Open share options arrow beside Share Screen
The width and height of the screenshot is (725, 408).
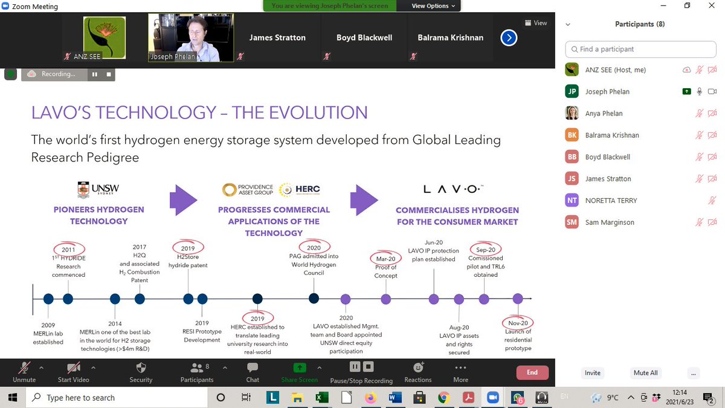[320, 367]
